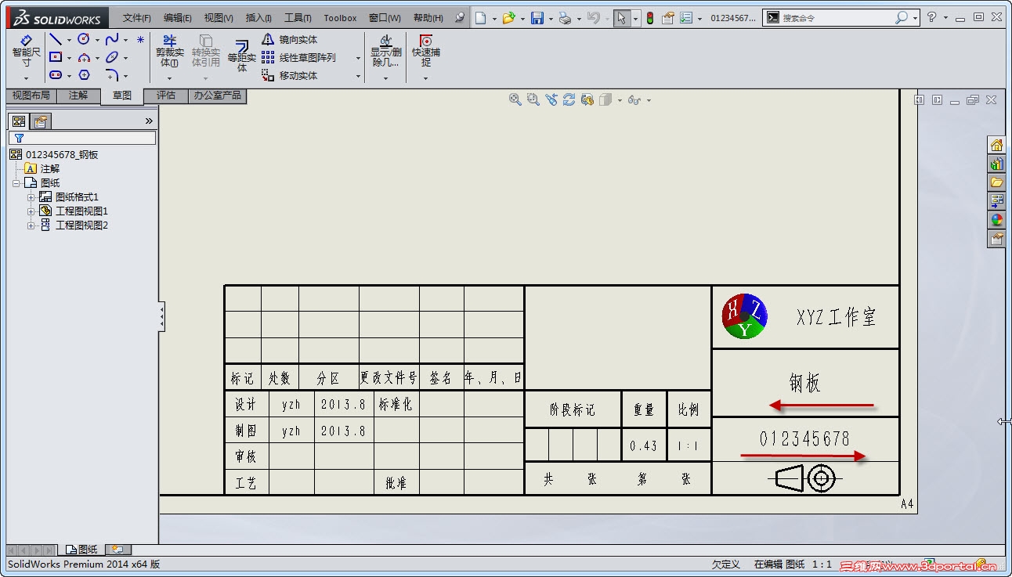Expand the 图纸格式1 tree node
This screenshot has width=1012, height=577.
point(31,197)
